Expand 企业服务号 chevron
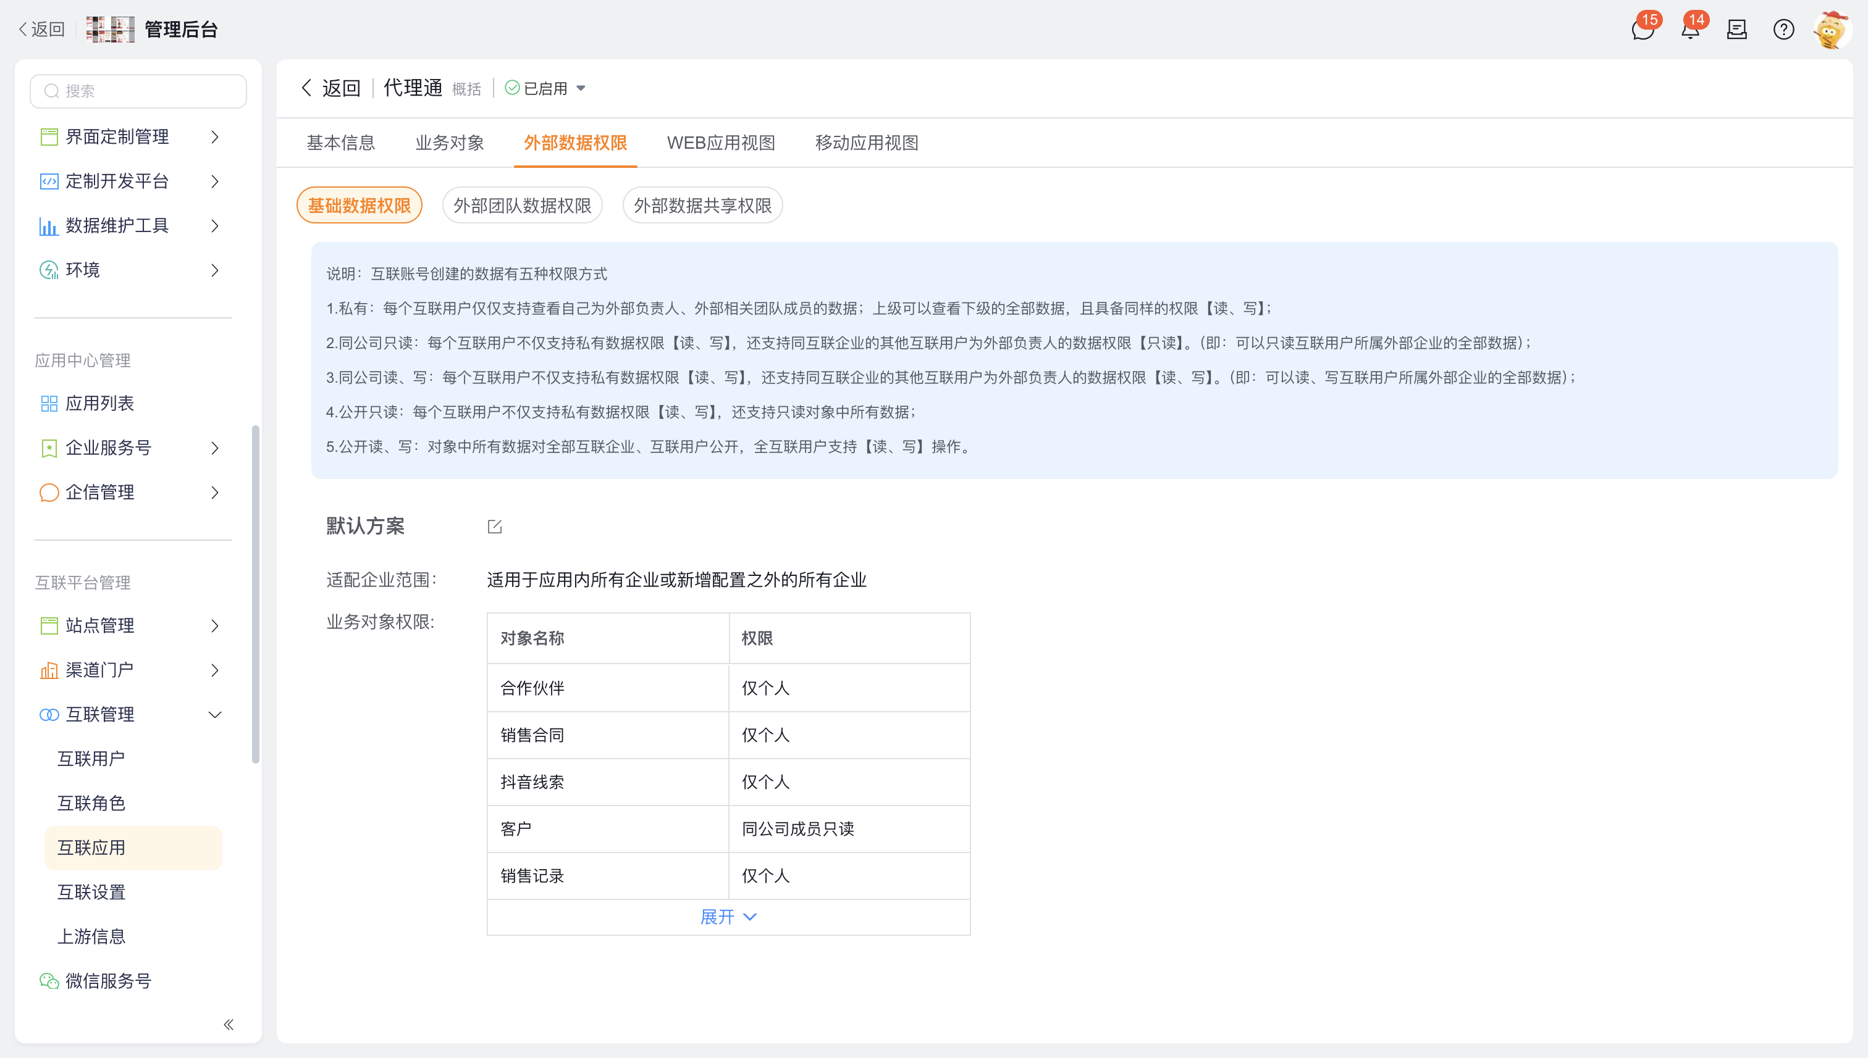 [x=214, y=448]
